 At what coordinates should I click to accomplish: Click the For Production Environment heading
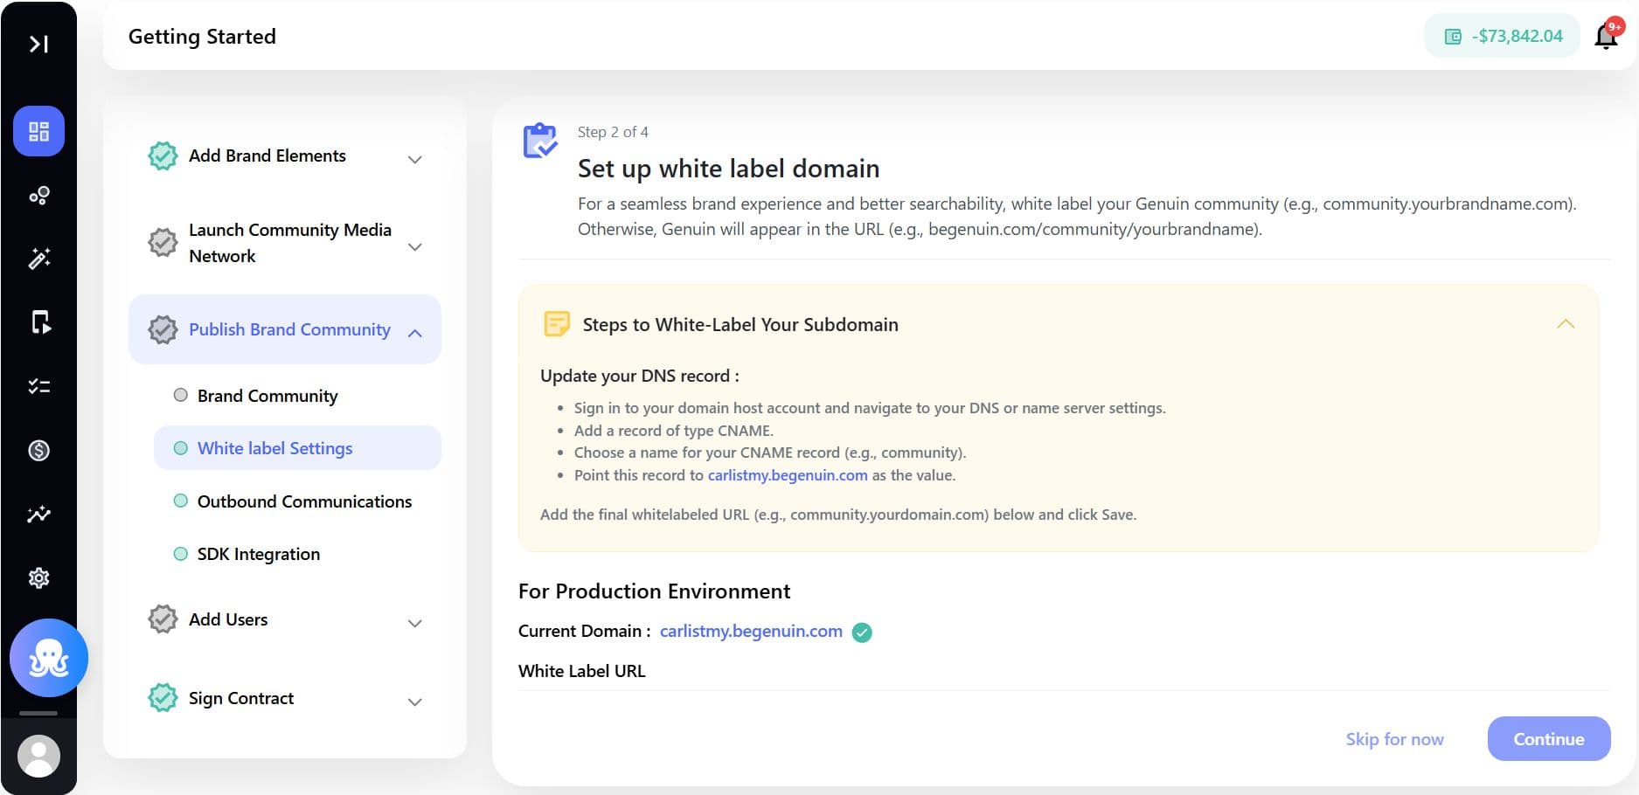tap(654, 591)
